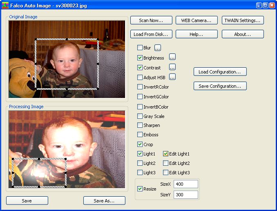
Task: Enable the Light3 checkbox
Action: tap(140, 172)
